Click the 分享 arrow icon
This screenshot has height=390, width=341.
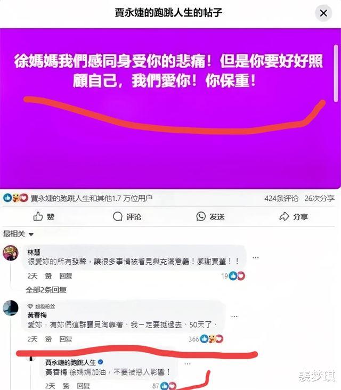point(284,216)
